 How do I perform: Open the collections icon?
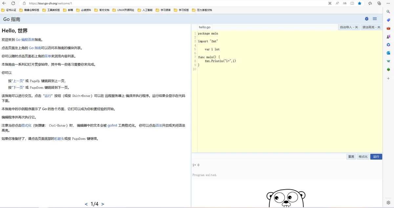coord(379,3)
